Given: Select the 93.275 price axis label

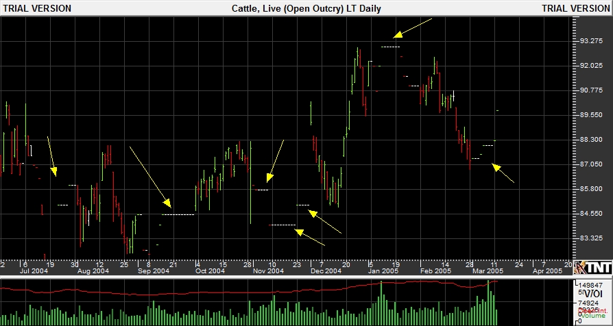Looking at the screenshot, I should point(592,40).
